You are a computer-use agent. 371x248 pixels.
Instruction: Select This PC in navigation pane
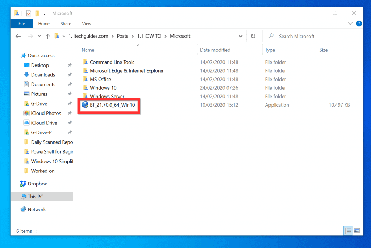point(42,197)
